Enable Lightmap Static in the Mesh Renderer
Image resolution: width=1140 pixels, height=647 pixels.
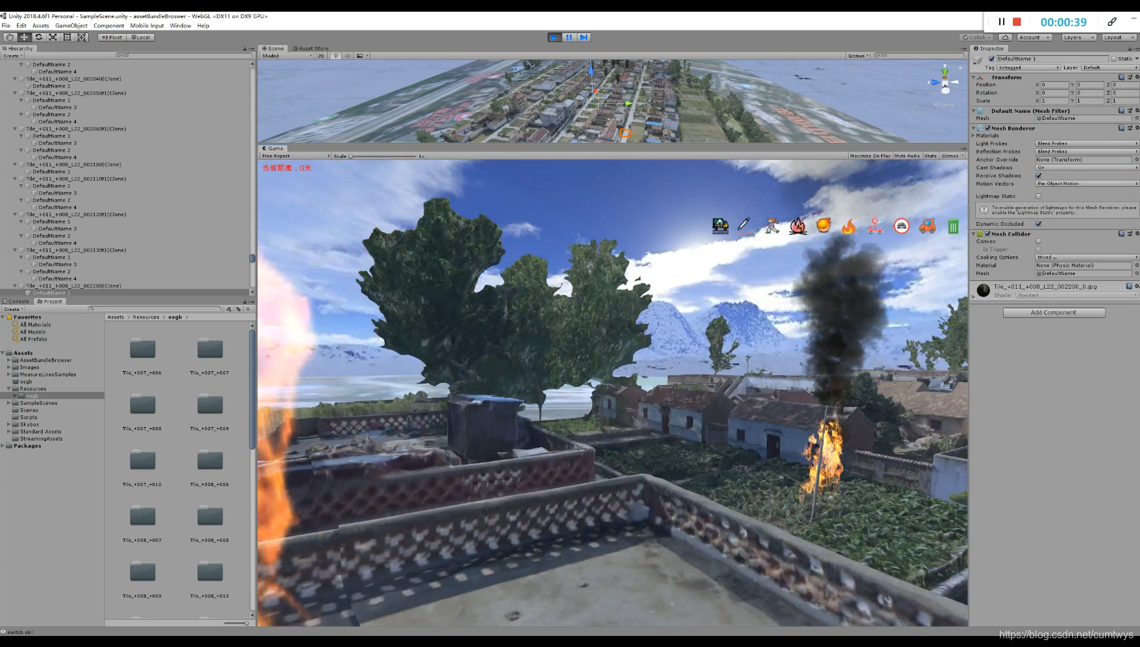pos(1039,196)
